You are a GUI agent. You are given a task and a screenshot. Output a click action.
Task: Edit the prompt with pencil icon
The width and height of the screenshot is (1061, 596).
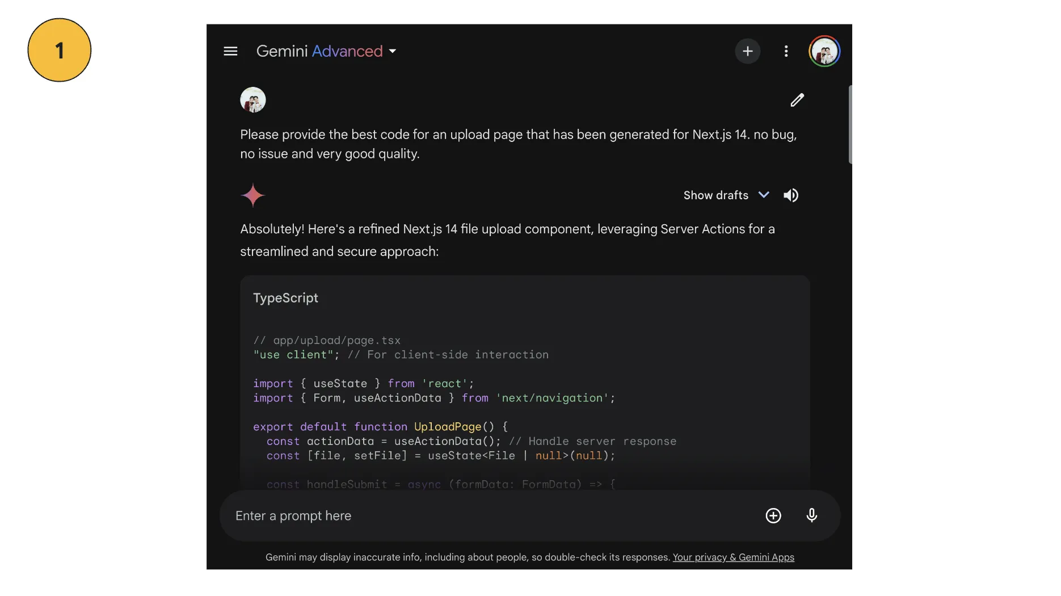[797, 100]
